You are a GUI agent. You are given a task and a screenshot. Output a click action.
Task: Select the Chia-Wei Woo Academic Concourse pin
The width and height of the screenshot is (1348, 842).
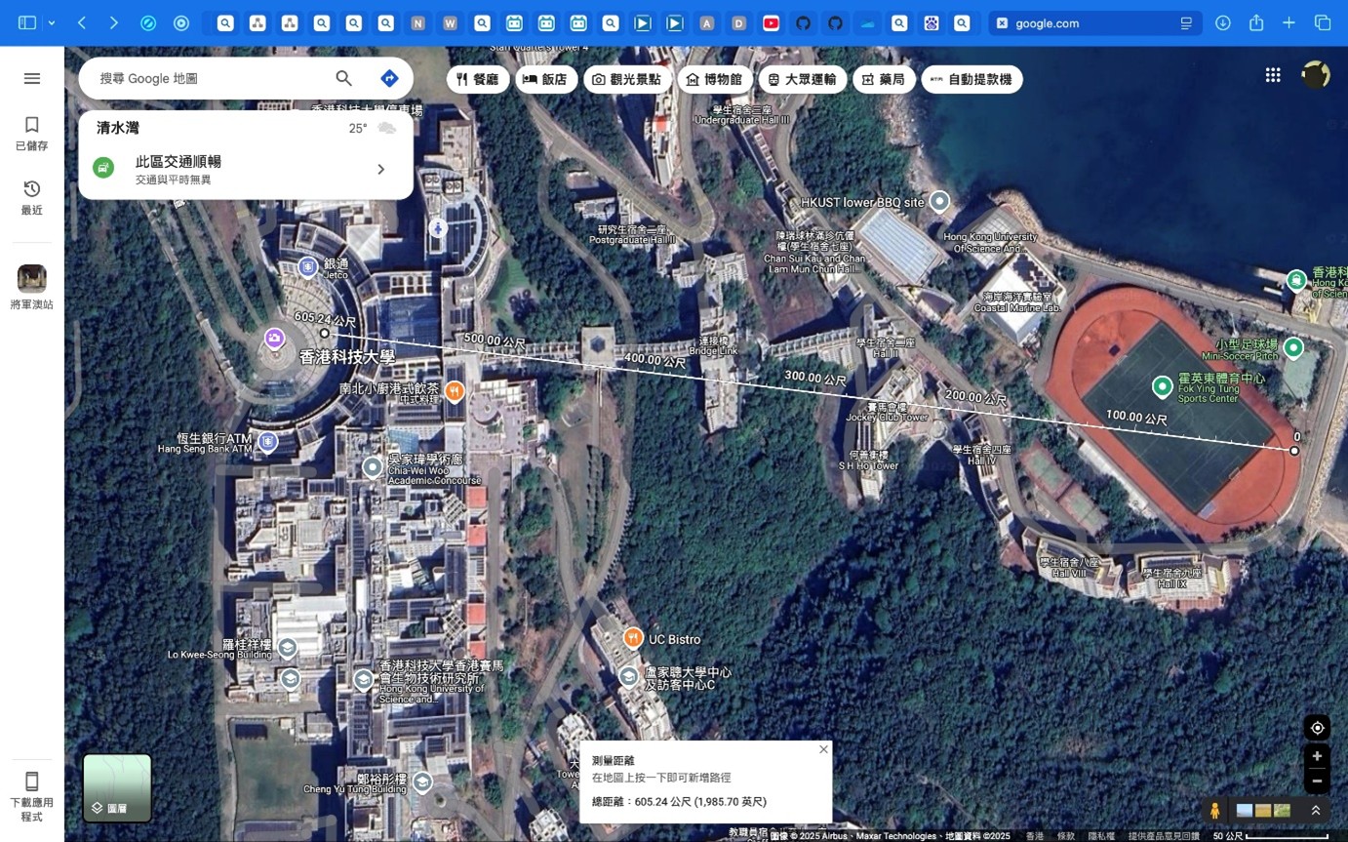click(373, 467)
